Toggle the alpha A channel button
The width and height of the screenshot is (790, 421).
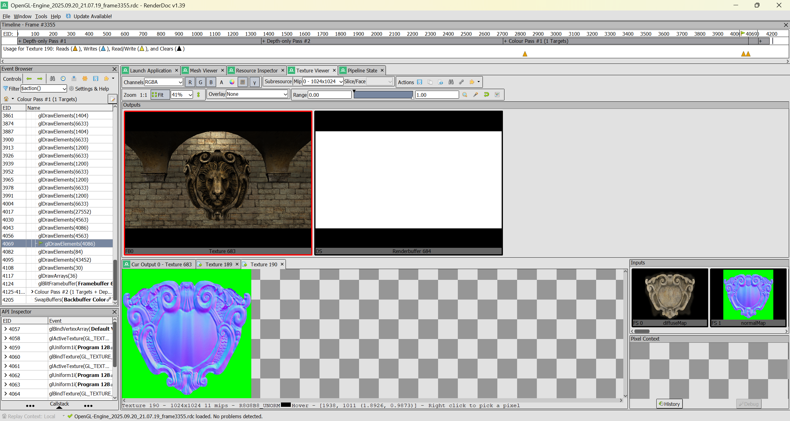pyautogui.click(x=221, y=82)
